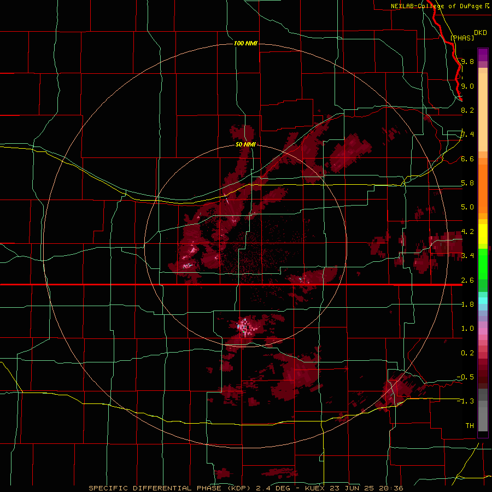Screen dimensions: 492x492
Task: Click the 9.0 value on the color scale
Action: click(467, 86)
